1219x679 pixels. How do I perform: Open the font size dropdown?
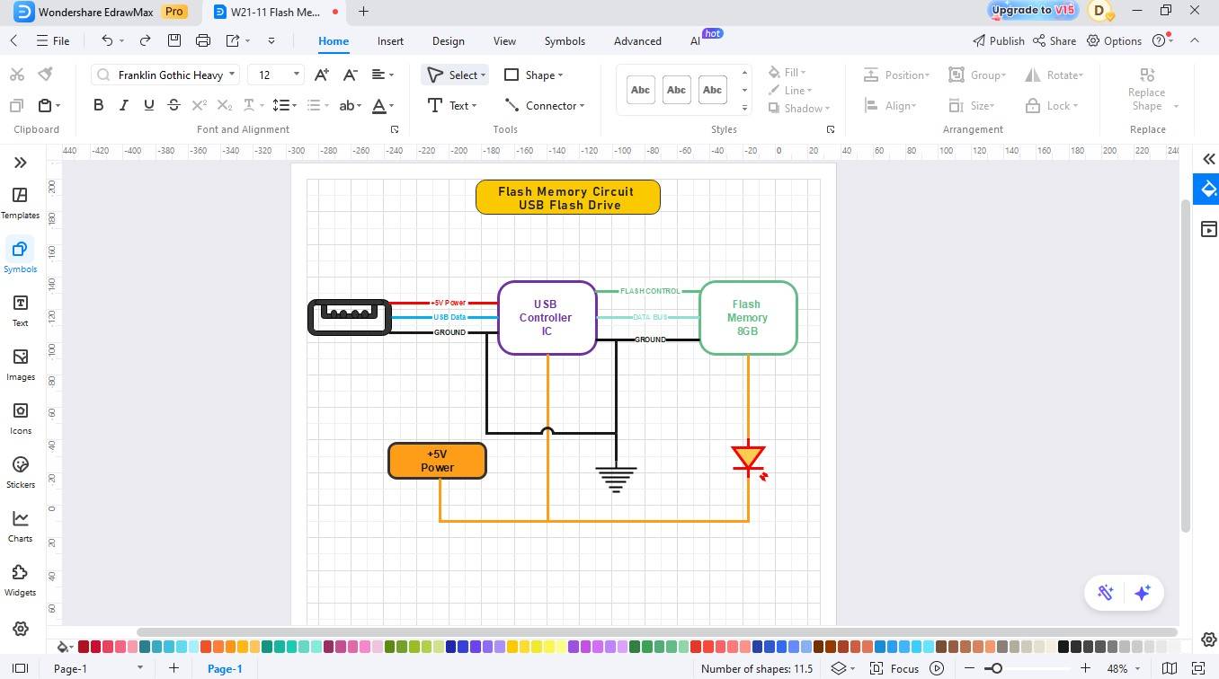pos(295,75)
